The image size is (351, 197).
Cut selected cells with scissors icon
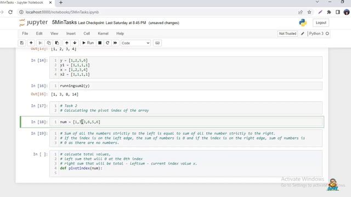click(x=40, y=43)
